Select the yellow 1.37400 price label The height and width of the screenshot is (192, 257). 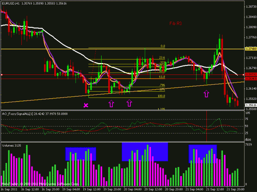pos(251,49)
